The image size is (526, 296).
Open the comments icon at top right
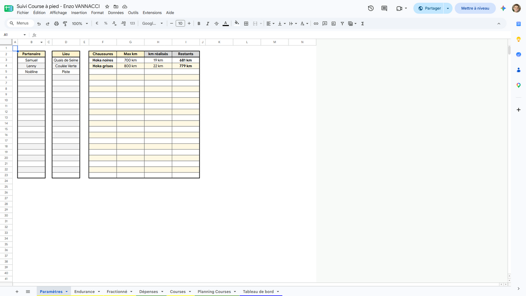pyautogui.click(x=384, y=8)
